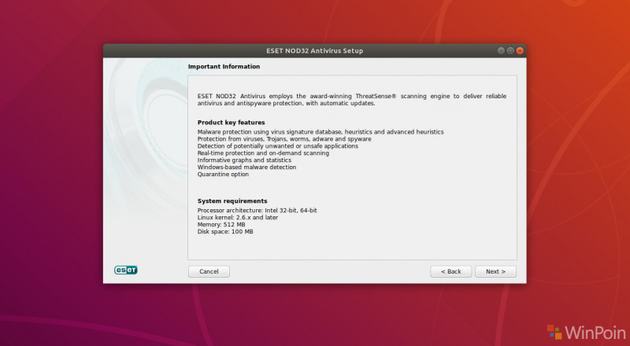The image size is (630, 346).
Task: Click the ESET logo
Action: click(126, 271)
